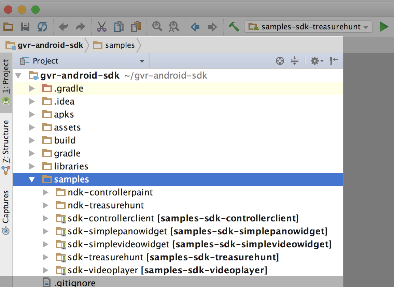This screenshot has height=287, width=394.
Task: Select the .gitignore file
Action: 178,282
